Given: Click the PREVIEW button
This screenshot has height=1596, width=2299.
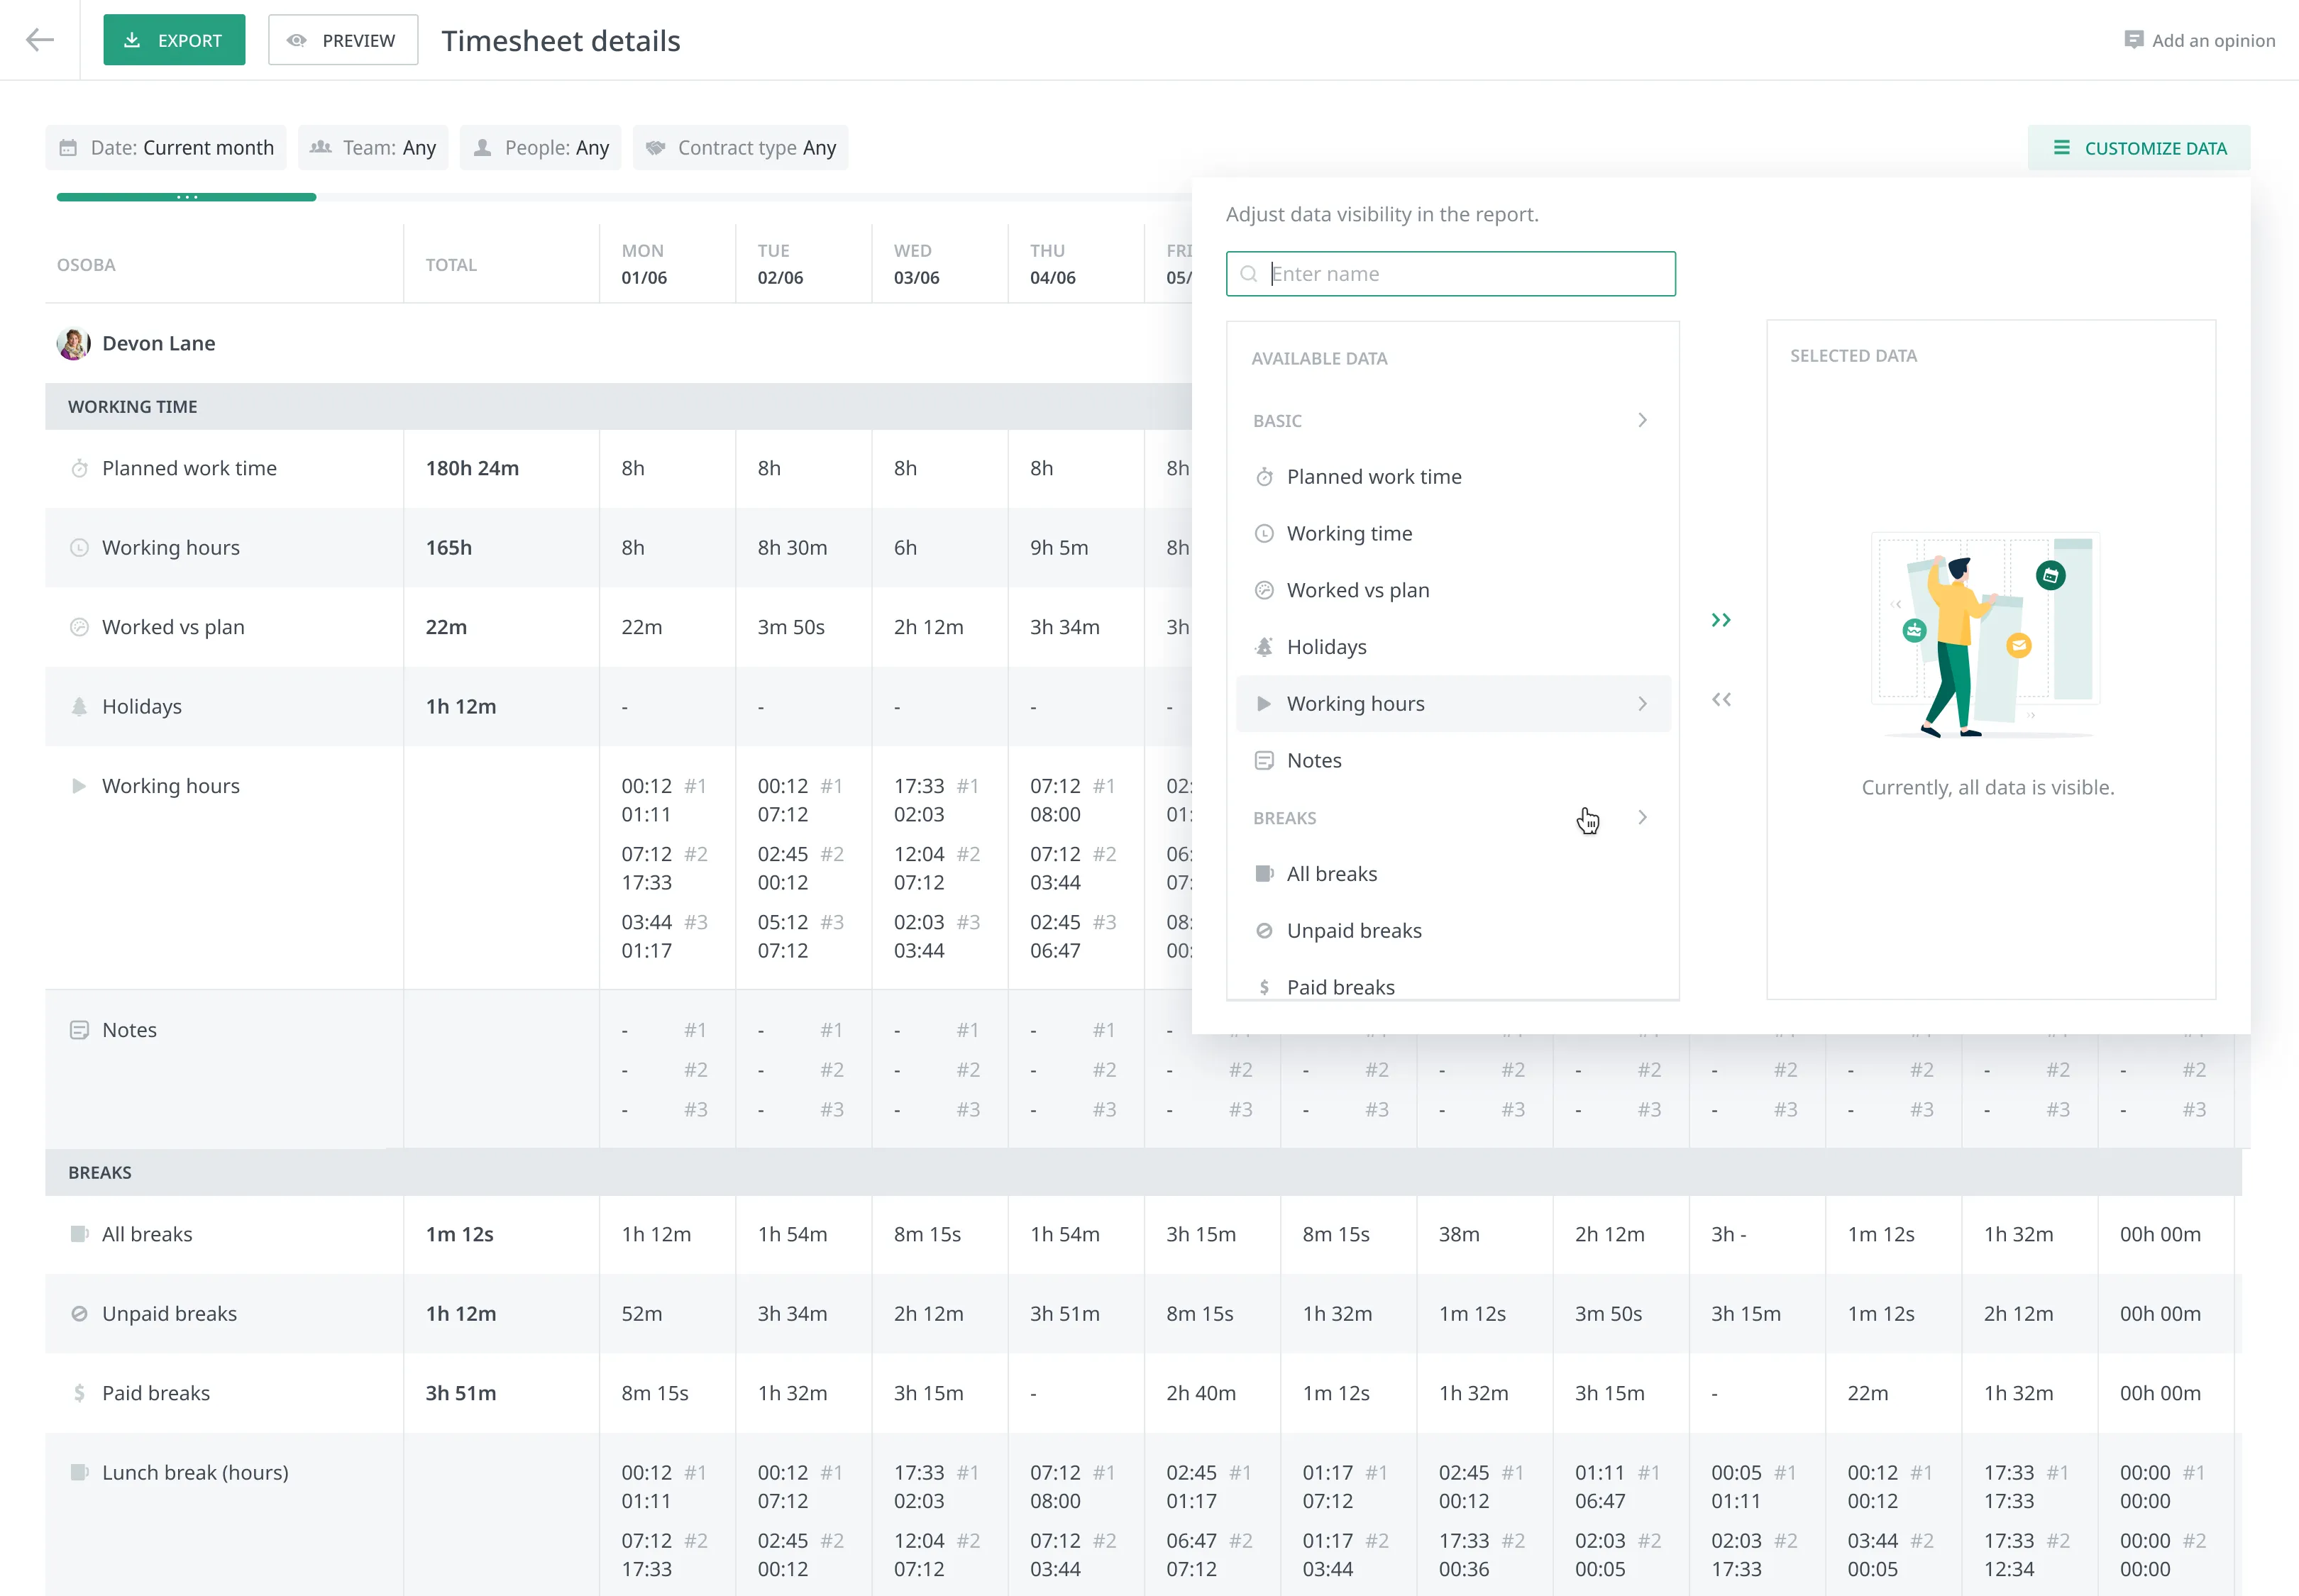Looking at the screenshot, I should [343, 40].
